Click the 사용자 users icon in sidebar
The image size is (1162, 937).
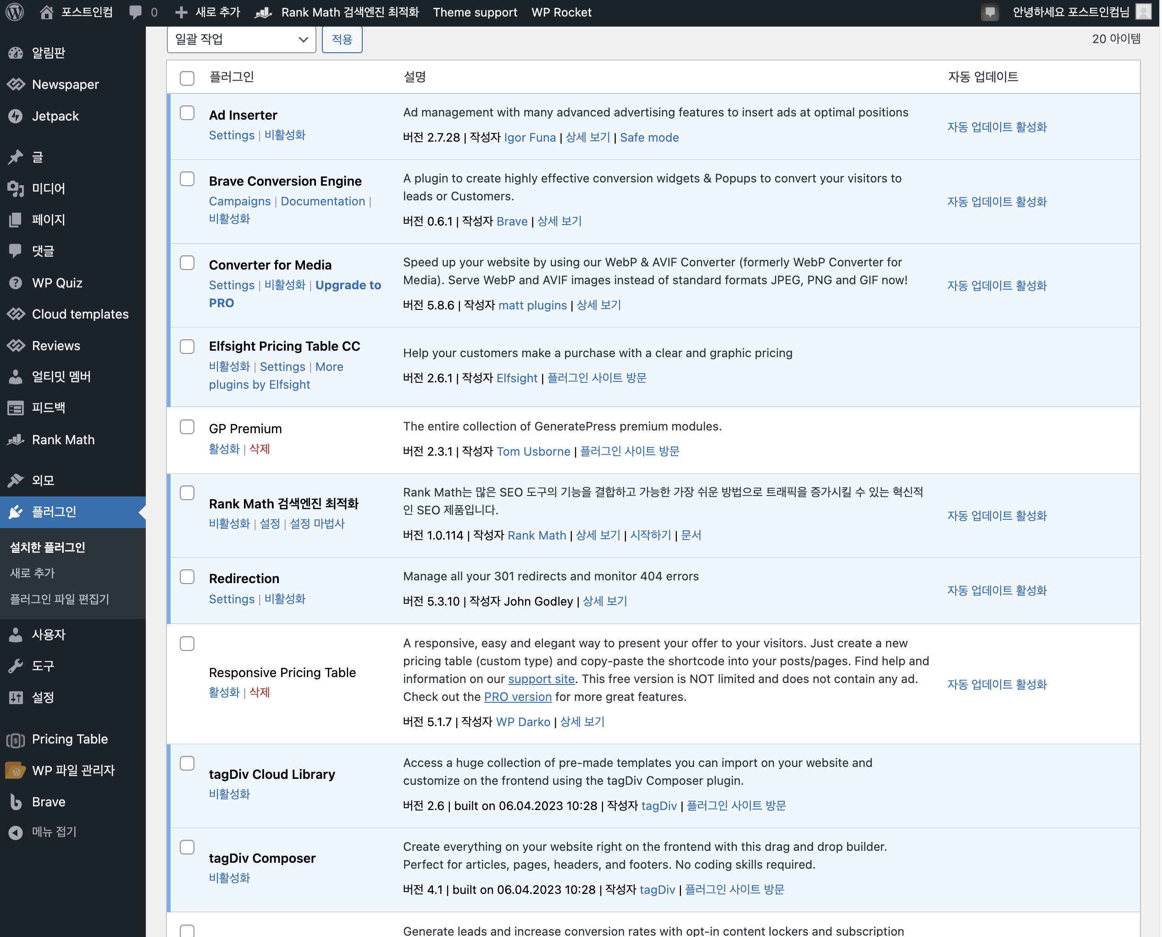pos(16,635)
